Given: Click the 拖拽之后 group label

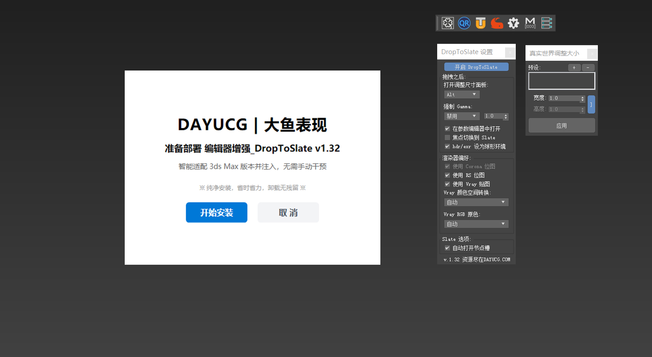Looking at the screenshot, I should [453, 77].
